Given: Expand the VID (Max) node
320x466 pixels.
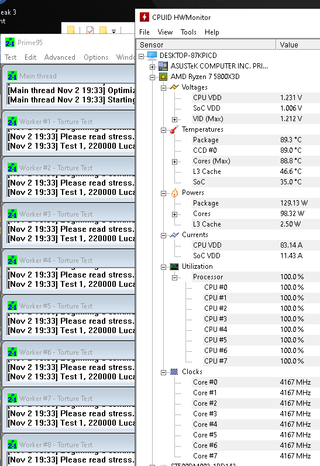Looking at the screenshot, I should click(x=174, y=119).
